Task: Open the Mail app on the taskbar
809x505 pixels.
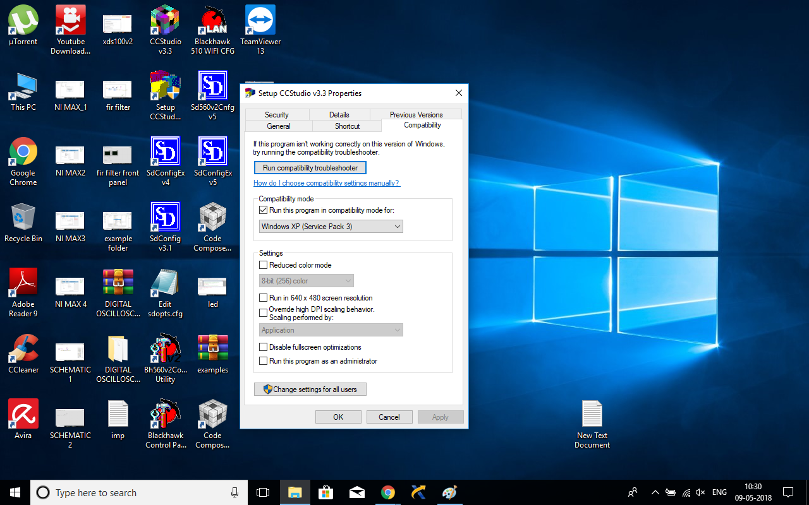Action: (357, 492)
